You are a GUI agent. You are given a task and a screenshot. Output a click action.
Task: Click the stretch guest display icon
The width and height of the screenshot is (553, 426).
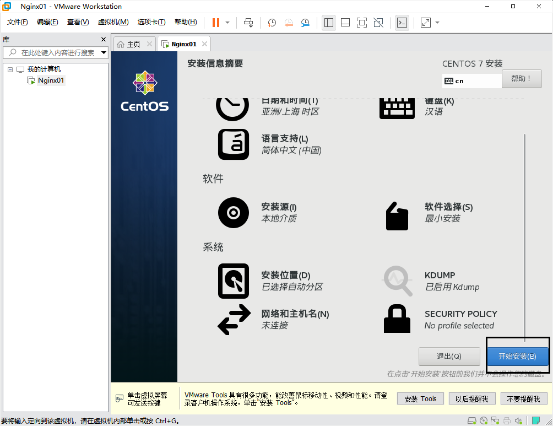point(426,23)
